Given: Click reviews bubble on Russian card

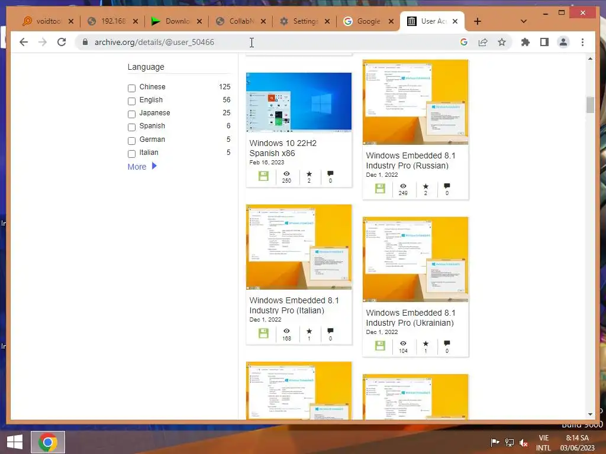Looking at the screenshot, I should (x=447, y=186).
